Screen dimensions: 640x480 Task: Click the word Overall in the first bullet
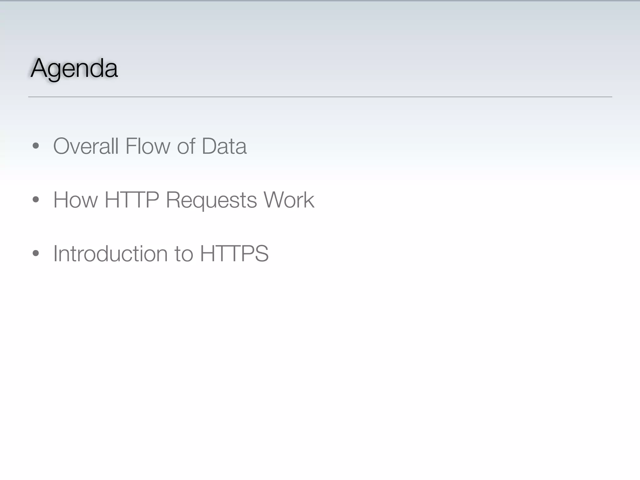(x=86, y=146)
